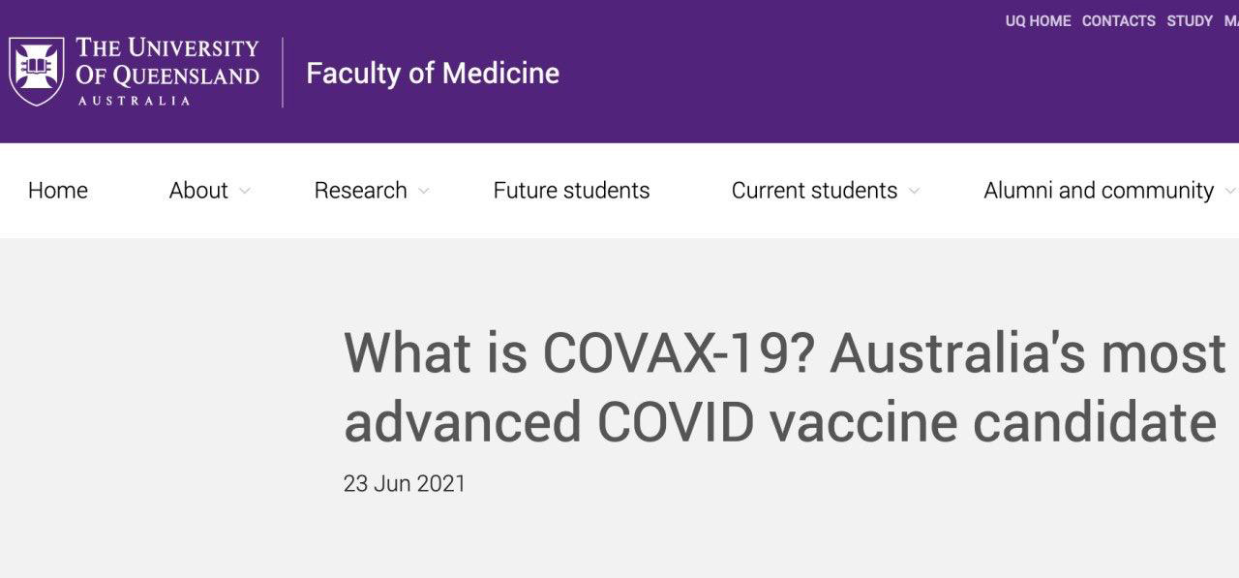Open the STUDY link in top bar
The image size is (1239, 578).
[1190, 20]
